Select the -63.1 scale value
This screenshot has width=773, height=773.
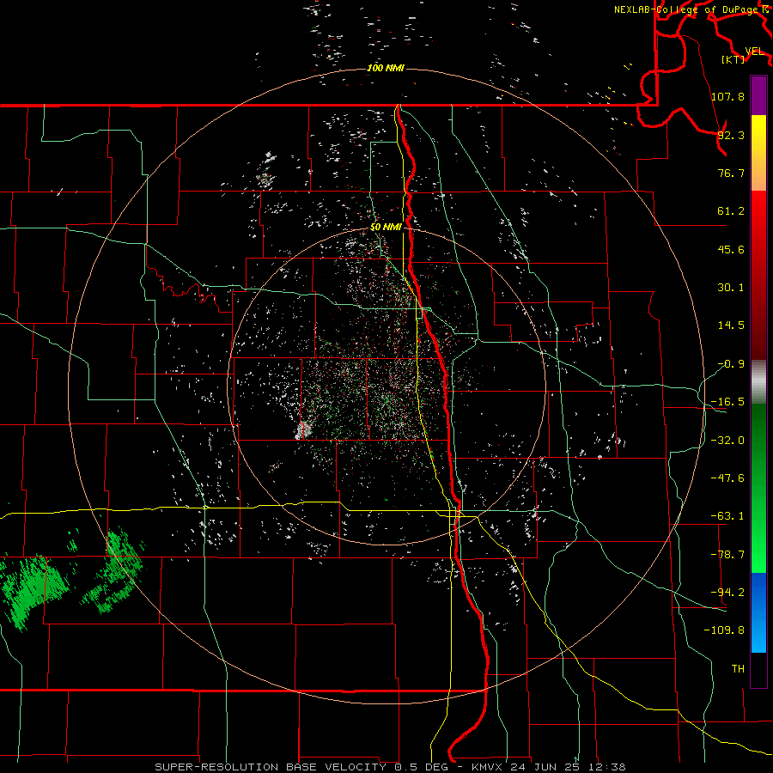pos(727,516)
